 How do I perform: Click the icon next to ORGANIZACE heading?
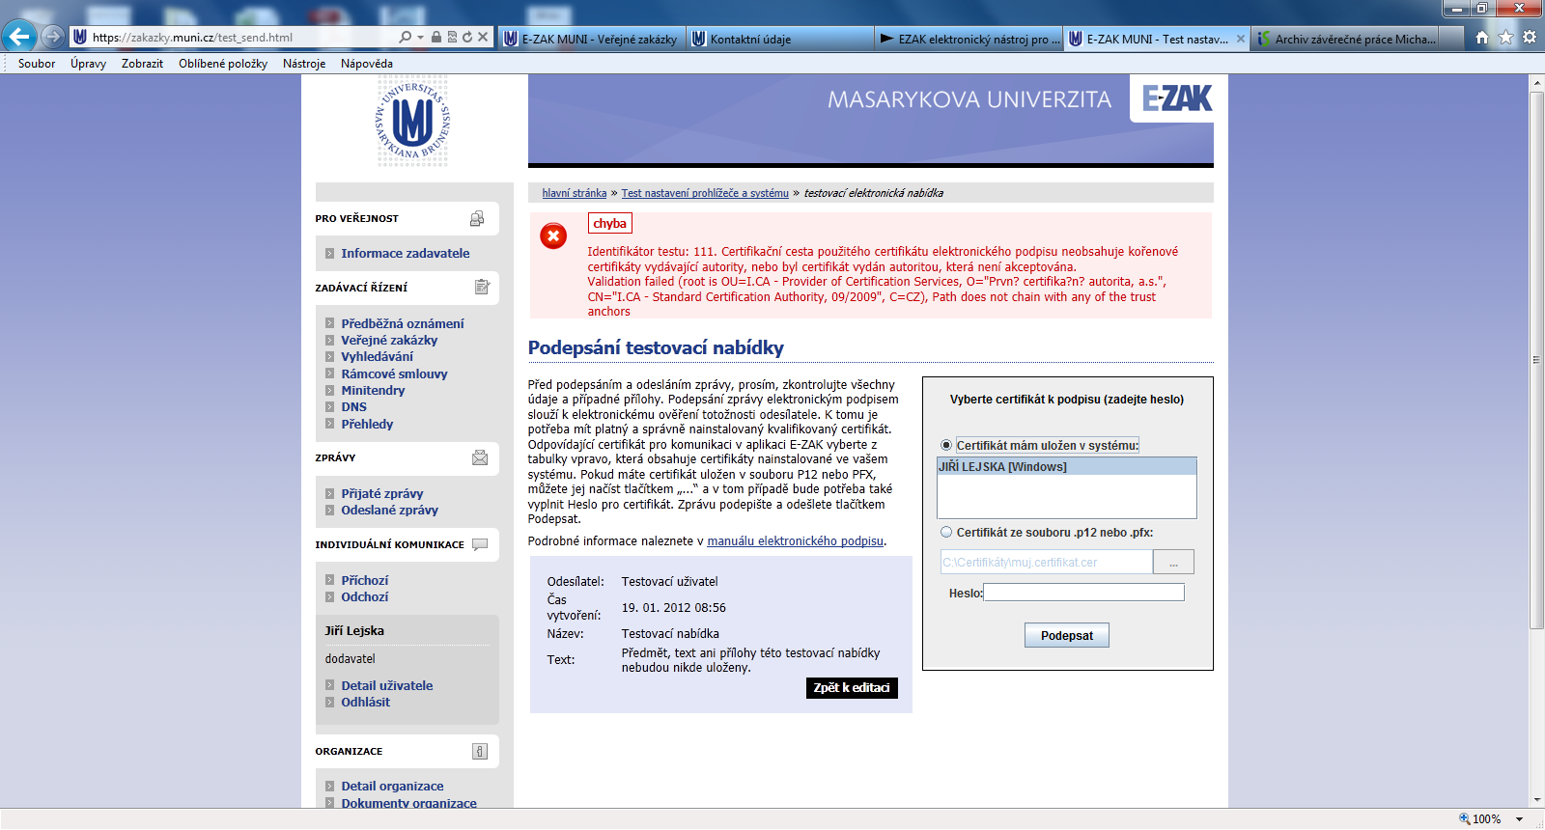point(480,751)
